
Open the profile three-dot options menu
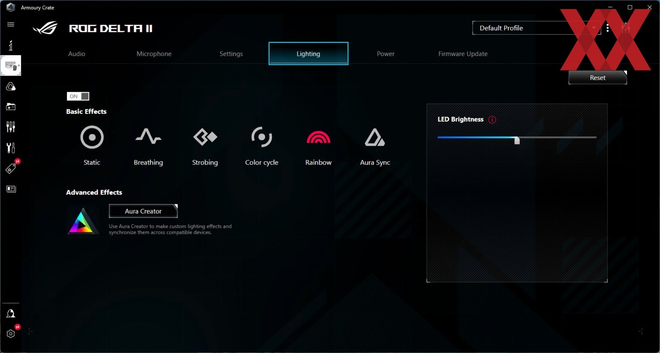tap(608, 28)
